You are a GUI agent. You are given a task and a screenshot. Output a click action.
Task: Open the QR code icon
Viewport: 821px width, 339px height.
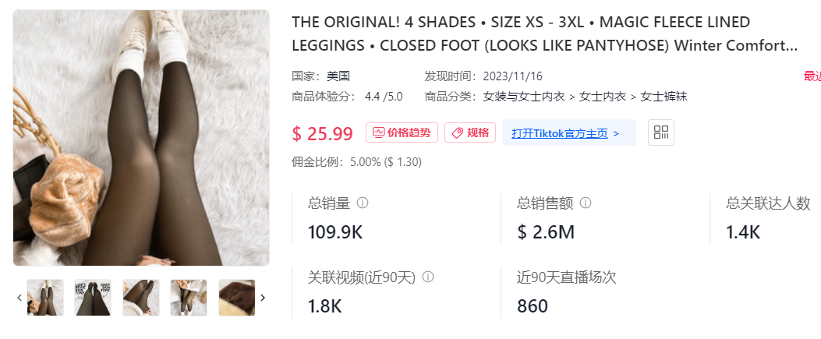click(x=661, y=132)
